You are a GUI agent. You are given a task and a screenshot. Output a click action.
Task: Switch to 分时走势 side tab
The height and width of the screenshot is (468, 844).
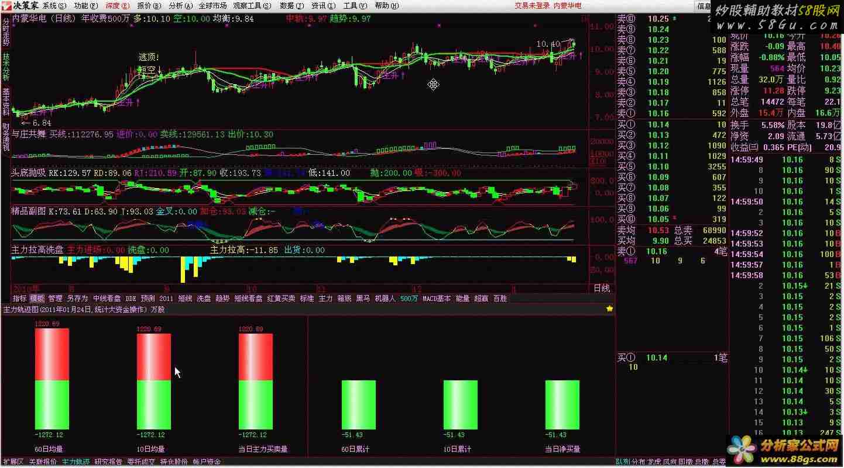(x=5, y=31)
